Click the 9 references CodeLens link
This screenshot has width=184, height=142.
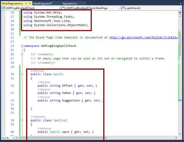[37, 71]
